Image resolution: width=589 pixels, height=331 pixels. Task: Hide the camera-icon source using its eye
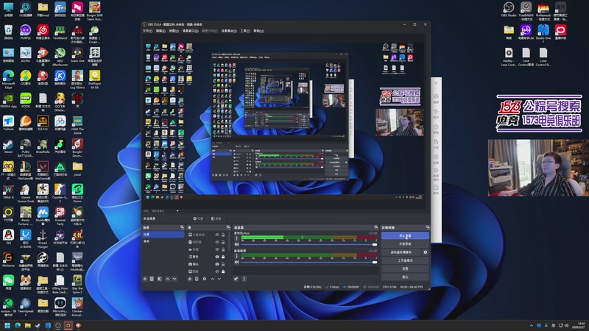(216, 264)
